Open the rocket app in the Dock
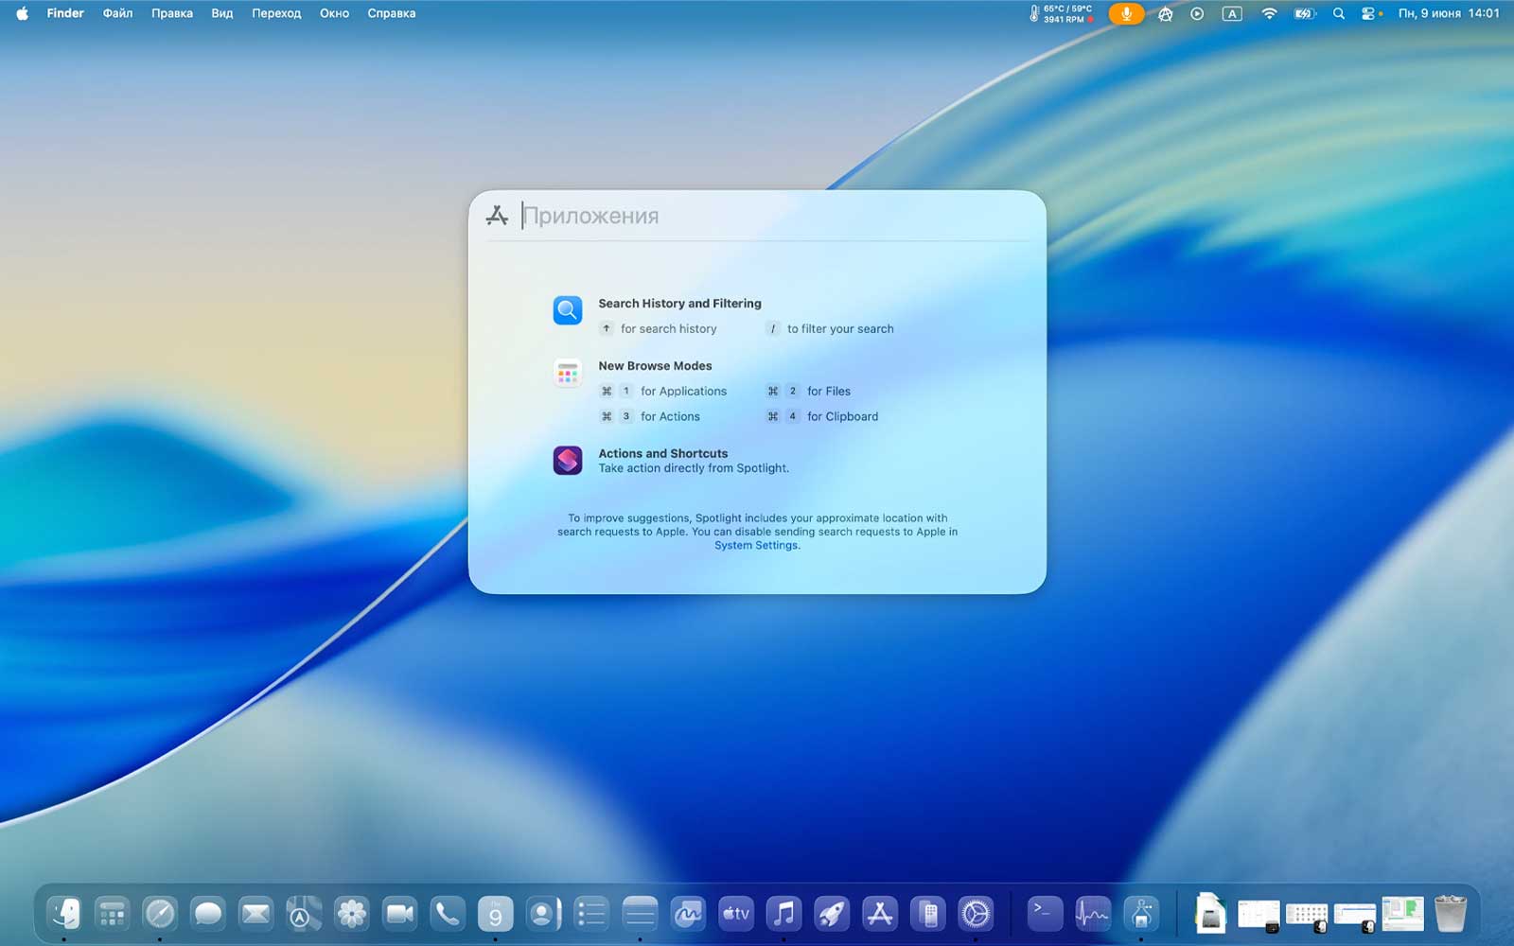The width and height of the screenshot is (1514, 946). point(832,914)
